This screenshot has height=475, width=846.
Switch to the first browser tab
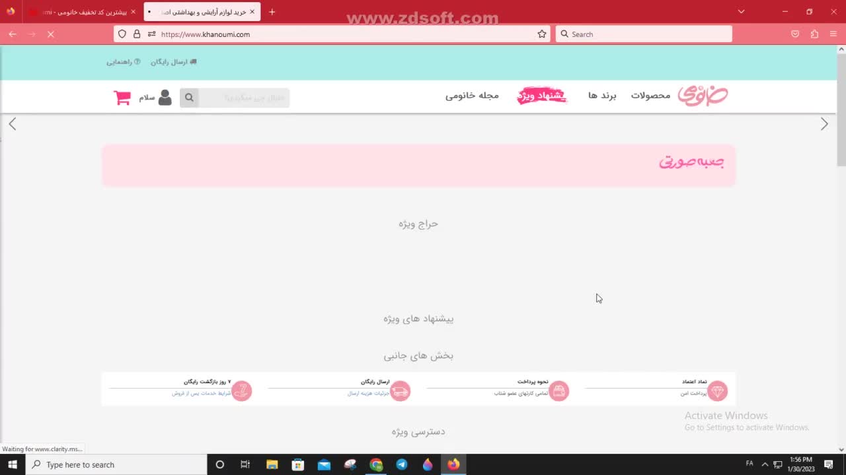coord(79,12)
